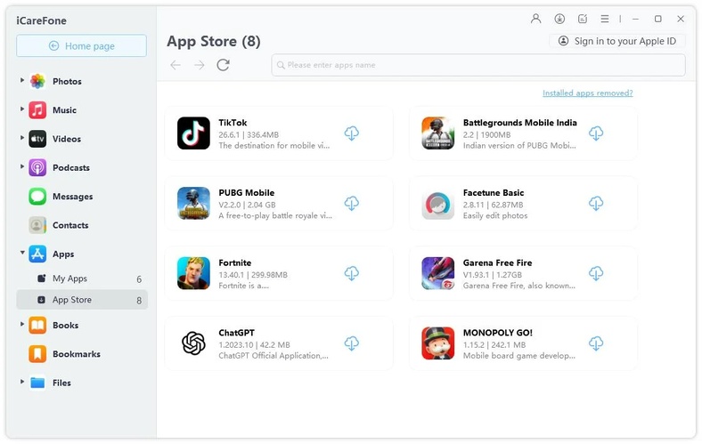Click Fortnite download cloud icon
This screenshot has height=444, width=702.
click(x=352, y=273)
